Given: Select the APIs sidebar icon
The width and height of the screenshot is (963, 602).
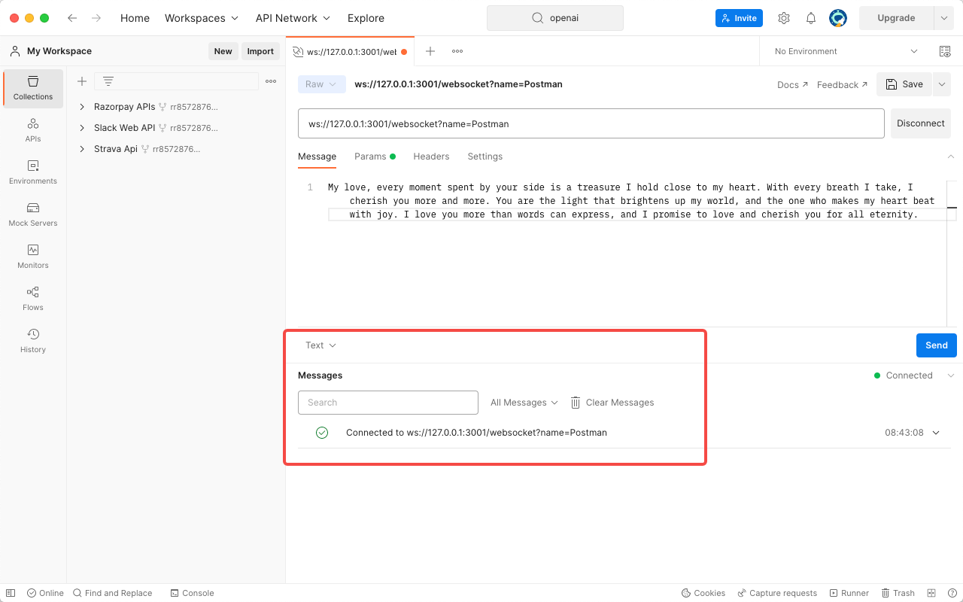Looking at the screenshot, I should [32, 129].
